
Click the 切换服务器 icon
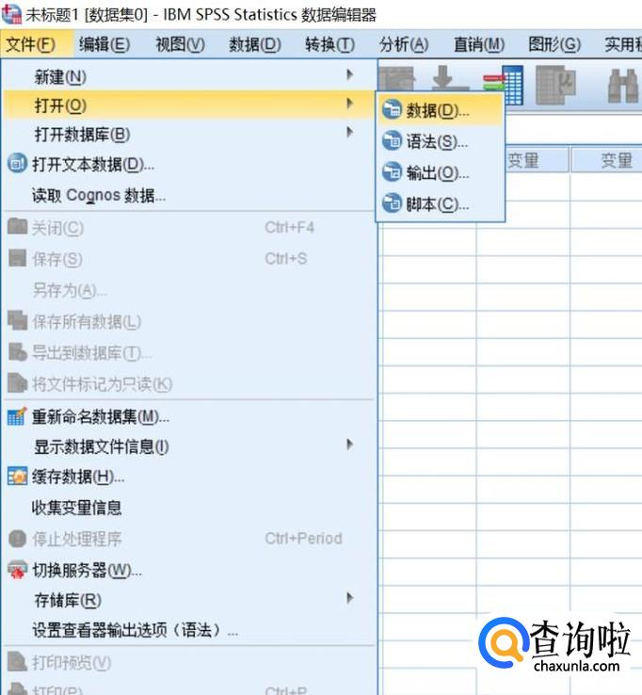[x=17, y=570]
